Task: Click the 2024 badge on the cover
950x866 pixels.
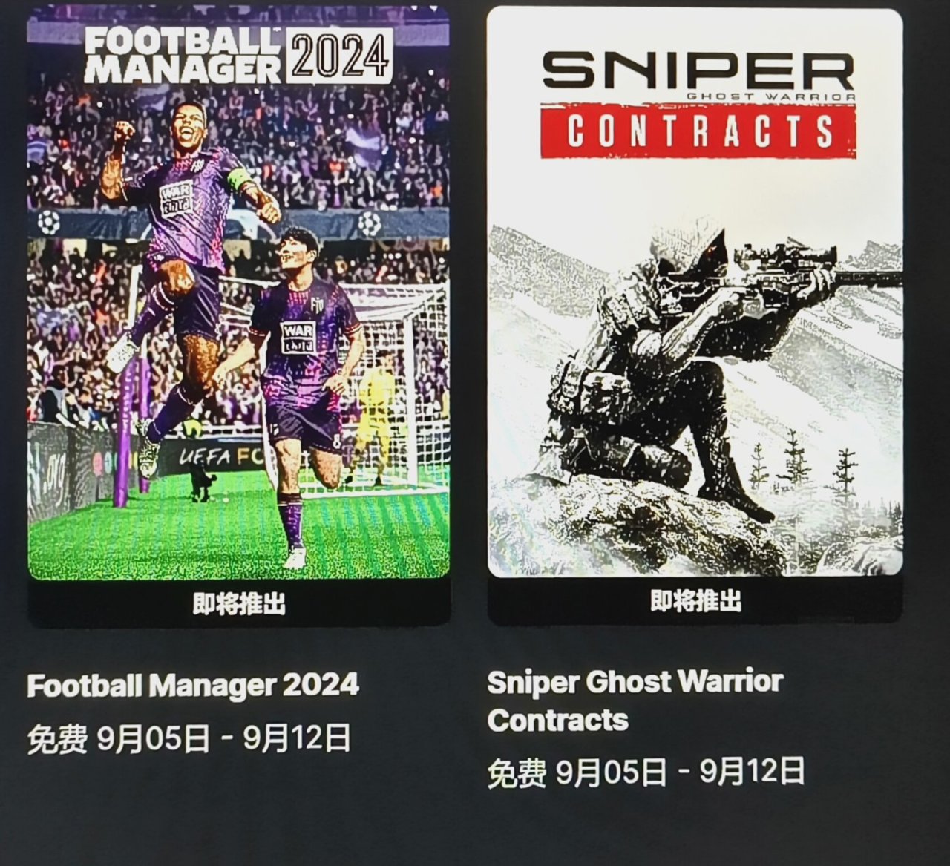Action: pos(338,57)
